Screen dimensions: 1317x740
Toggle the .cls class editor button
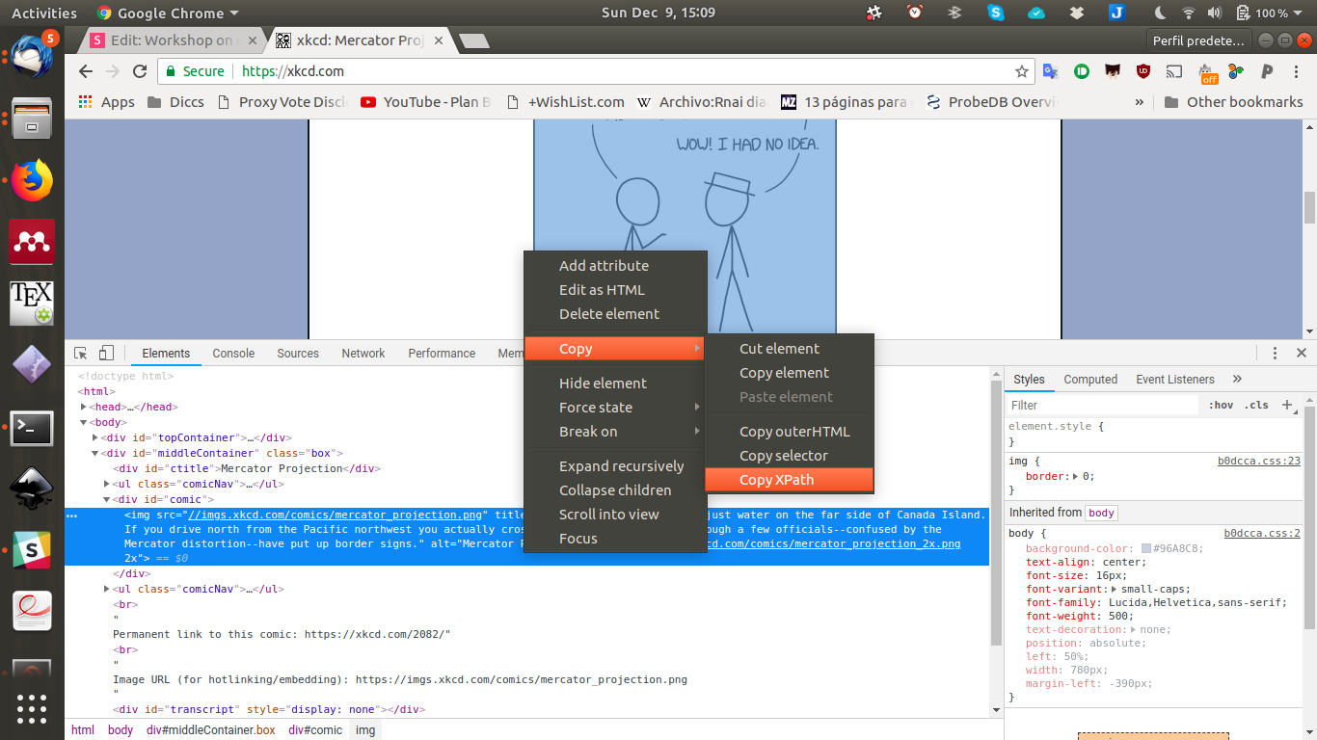coord(1256,406)
